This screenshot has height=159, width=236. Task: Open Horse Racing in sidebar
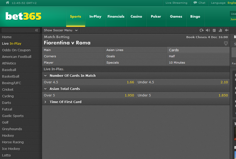[21, 142]
